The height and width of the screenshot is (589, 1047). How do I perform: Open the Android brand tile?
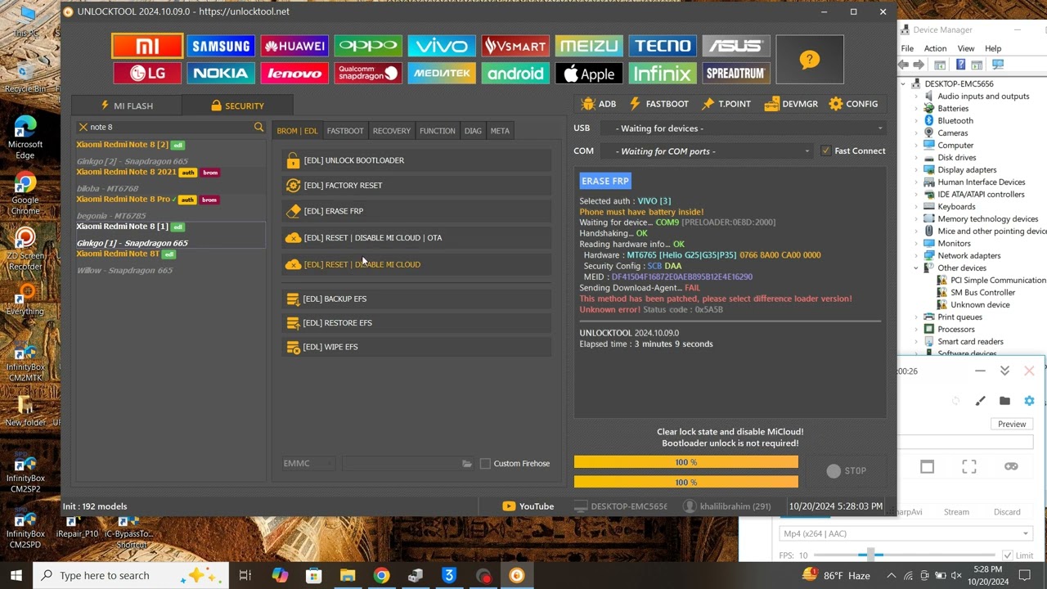coord(515,74)
